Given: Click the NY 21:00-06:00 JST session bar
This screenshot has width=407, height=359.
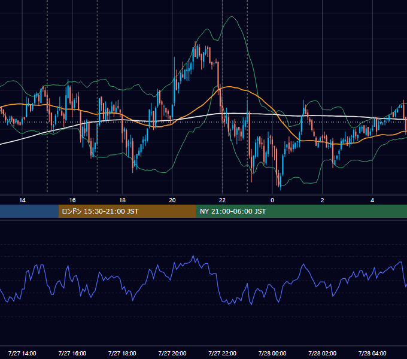Looking at the screenshot, I should [x=301, y=211].
